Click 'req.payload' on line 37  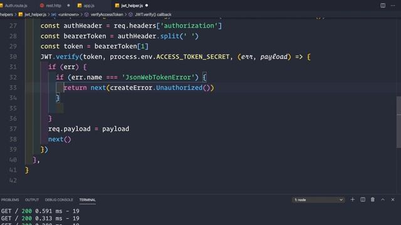coord(70,129)
